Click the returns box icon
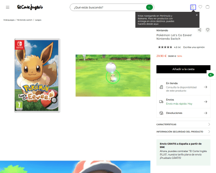 (x=161, y=113)
